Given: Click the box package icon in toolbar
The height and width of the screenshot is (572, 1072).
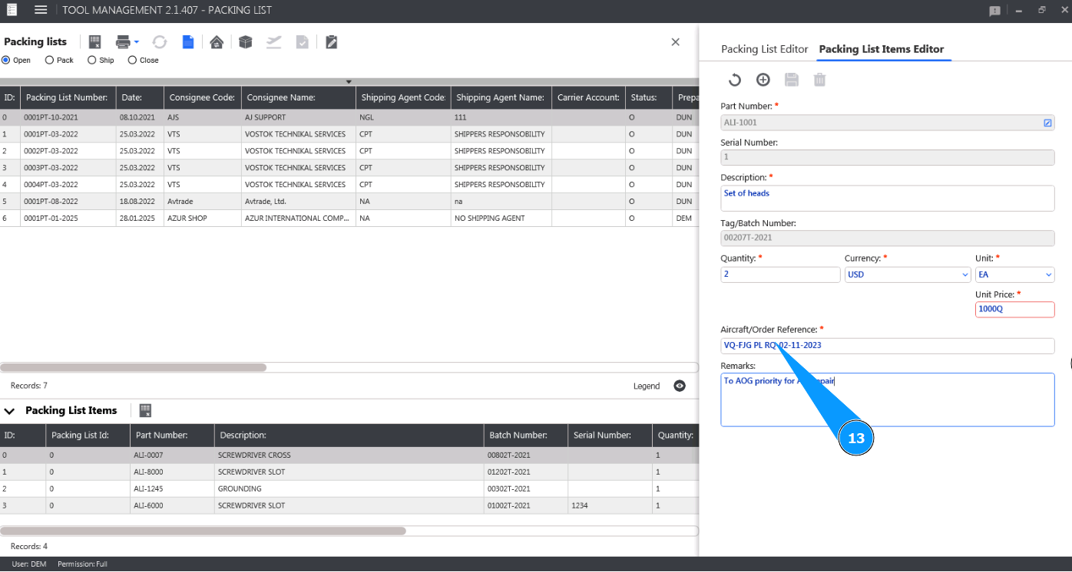Looking at the screenshot, I should (245, 42).
